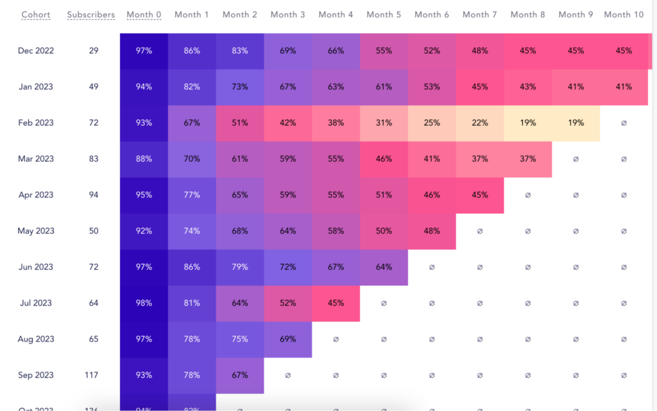
Task: Click Mar 2023 Month 8 cell showing 37%
Action: coord(527,159)
